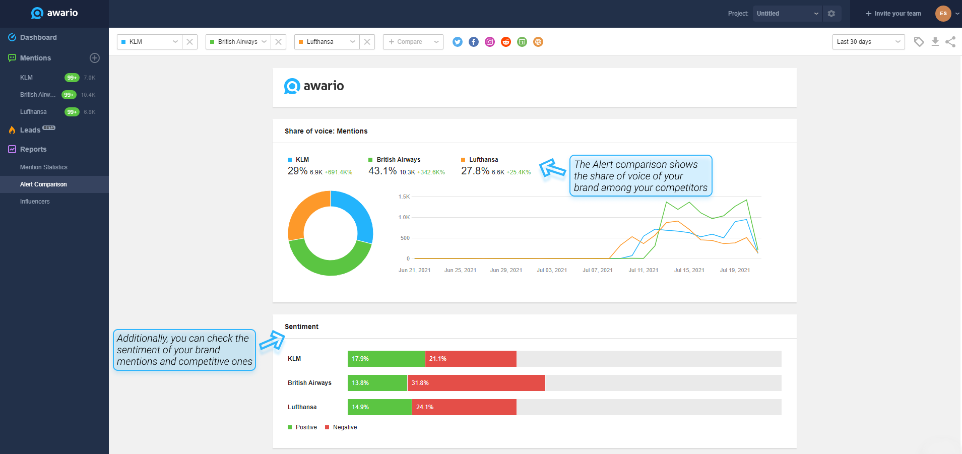962x454 pixels.
Task: Remove the KLM alert from comparison
Action: pos(190,42)
